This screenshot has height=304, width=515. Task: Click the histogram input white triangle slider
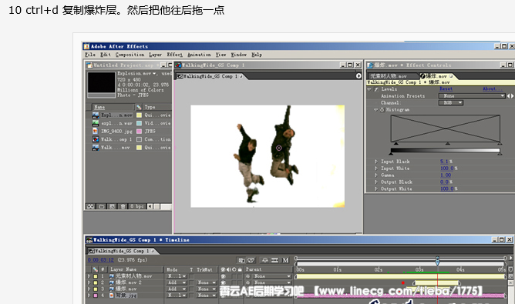pos(500,143)
